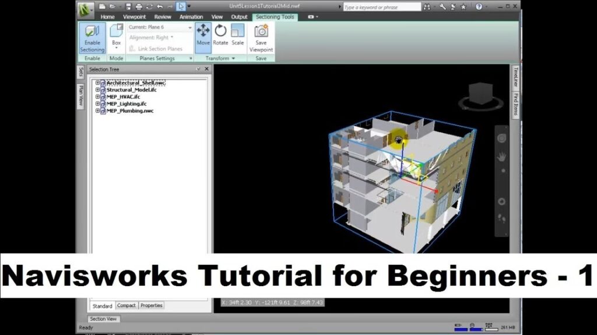Toggle the Enable Sectioning button
The height and width of the screenshot is (335, 597).
[x=92, y=38]
